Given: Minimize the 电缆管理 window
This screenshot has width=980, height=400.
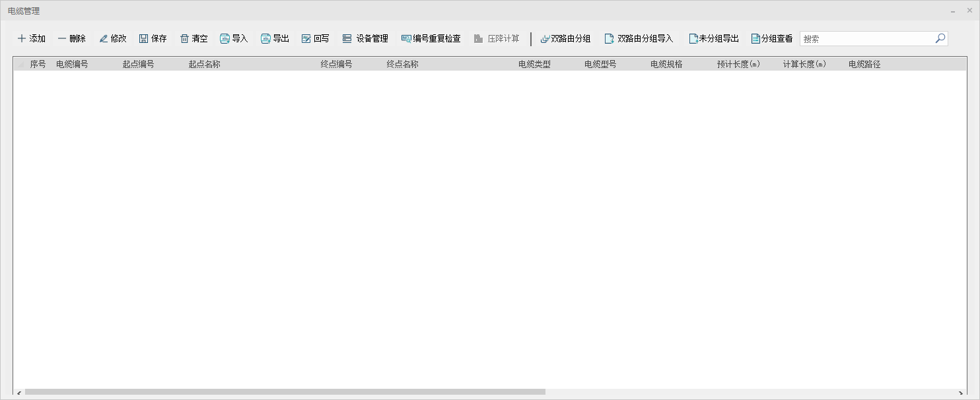Looking at the screenshot, I should pyautogui.click(x=953, y=11).
